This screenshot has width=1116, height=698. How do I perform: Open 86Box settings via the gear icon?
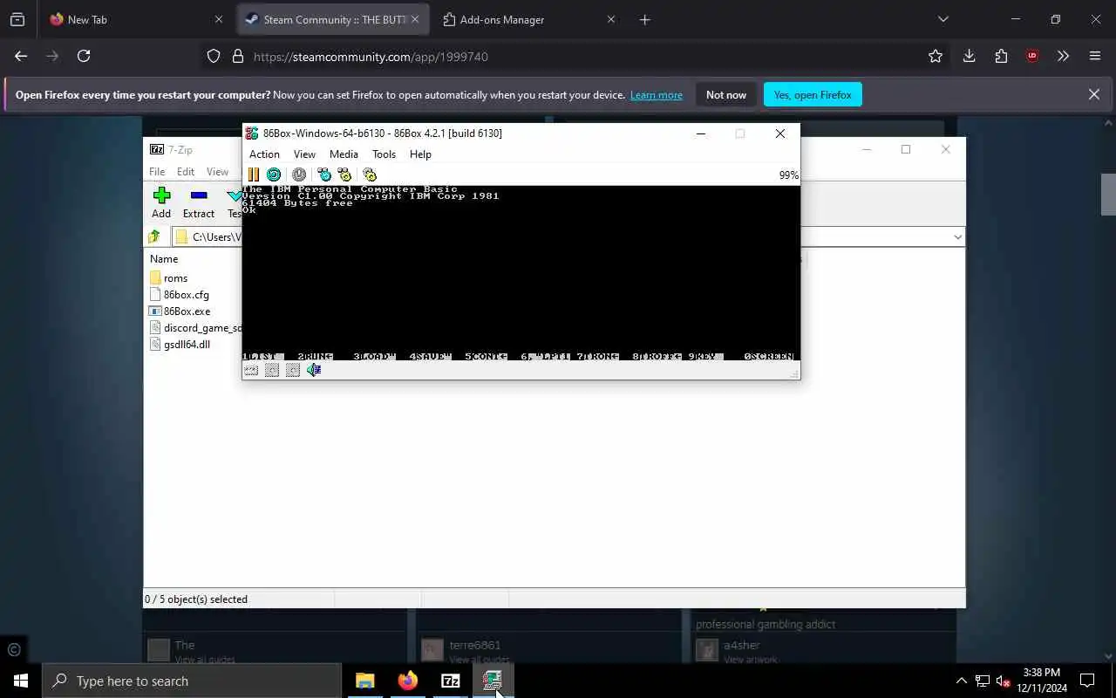[370, 174]
